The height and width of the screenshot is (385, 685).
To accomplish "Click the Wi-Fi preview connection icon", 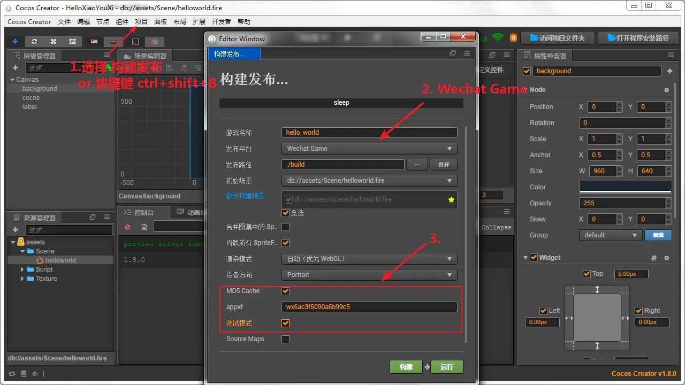I will (498, 37).
